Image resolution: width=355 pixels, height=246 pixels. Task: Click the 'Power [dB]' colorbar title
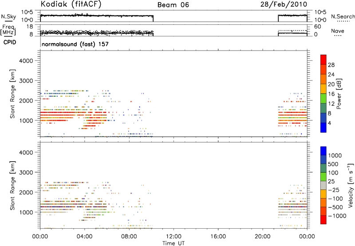(x=339, y=94)
